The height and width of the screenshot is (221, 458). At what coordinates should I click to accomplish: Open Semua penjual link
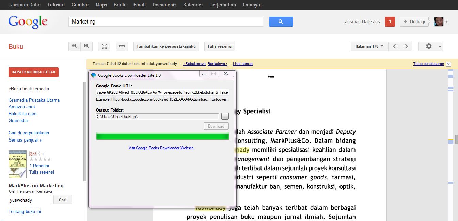25,140
